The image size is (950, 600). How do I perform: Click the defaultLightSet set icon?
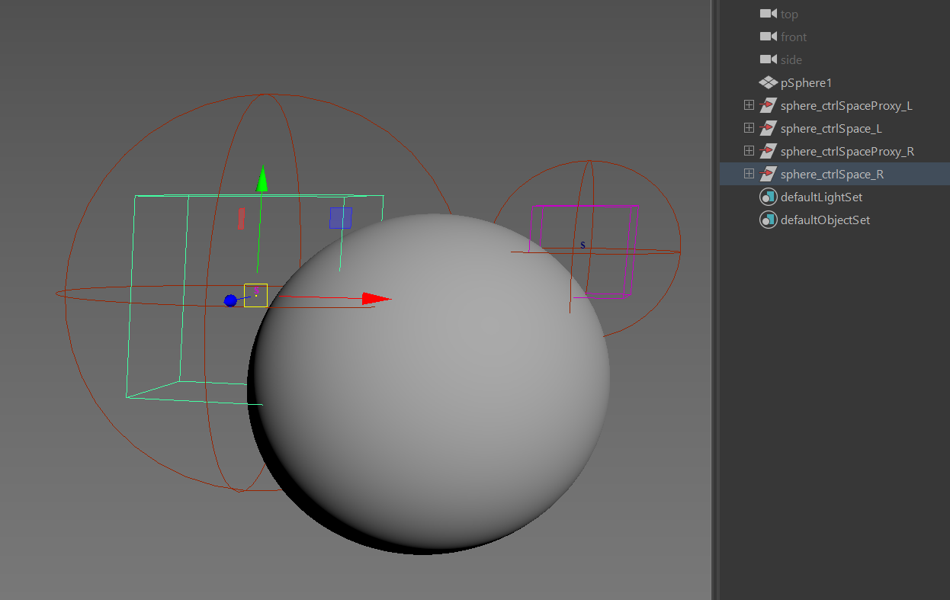pyautogui.click(x=768, y=197)
